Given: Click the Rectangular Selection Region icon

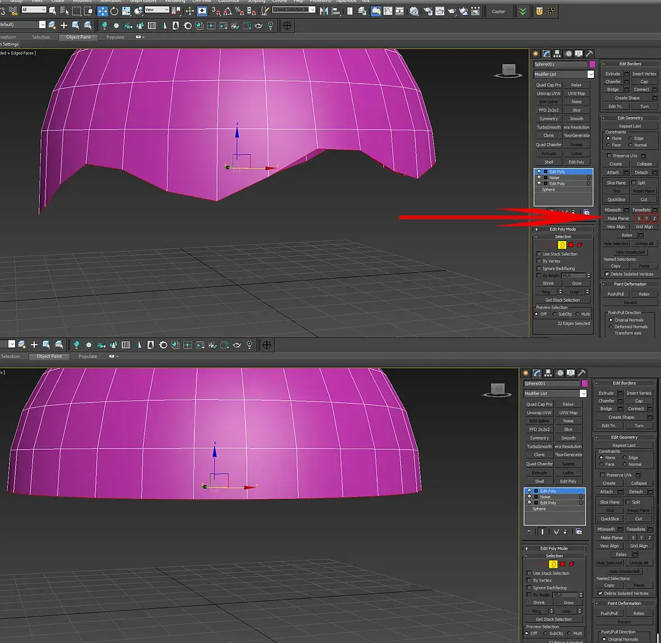Looking at the screenshot, I should [x=76, y=11].
